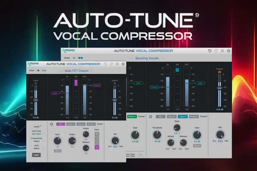Select FET mode in Comp II
257x171 pixels.
[x=160, y=117]
